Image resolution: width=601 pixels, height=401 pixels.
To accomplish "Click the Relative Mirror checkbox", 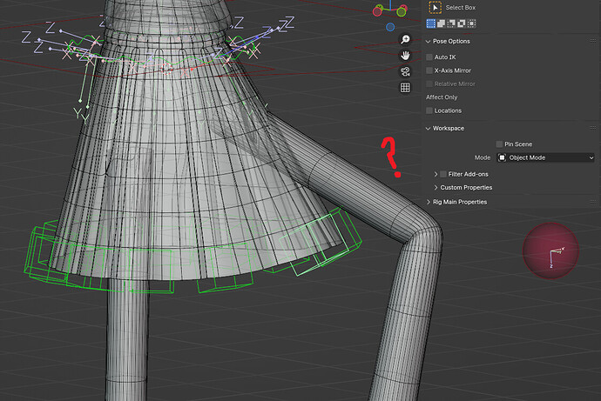I will [x=429, y=84].
